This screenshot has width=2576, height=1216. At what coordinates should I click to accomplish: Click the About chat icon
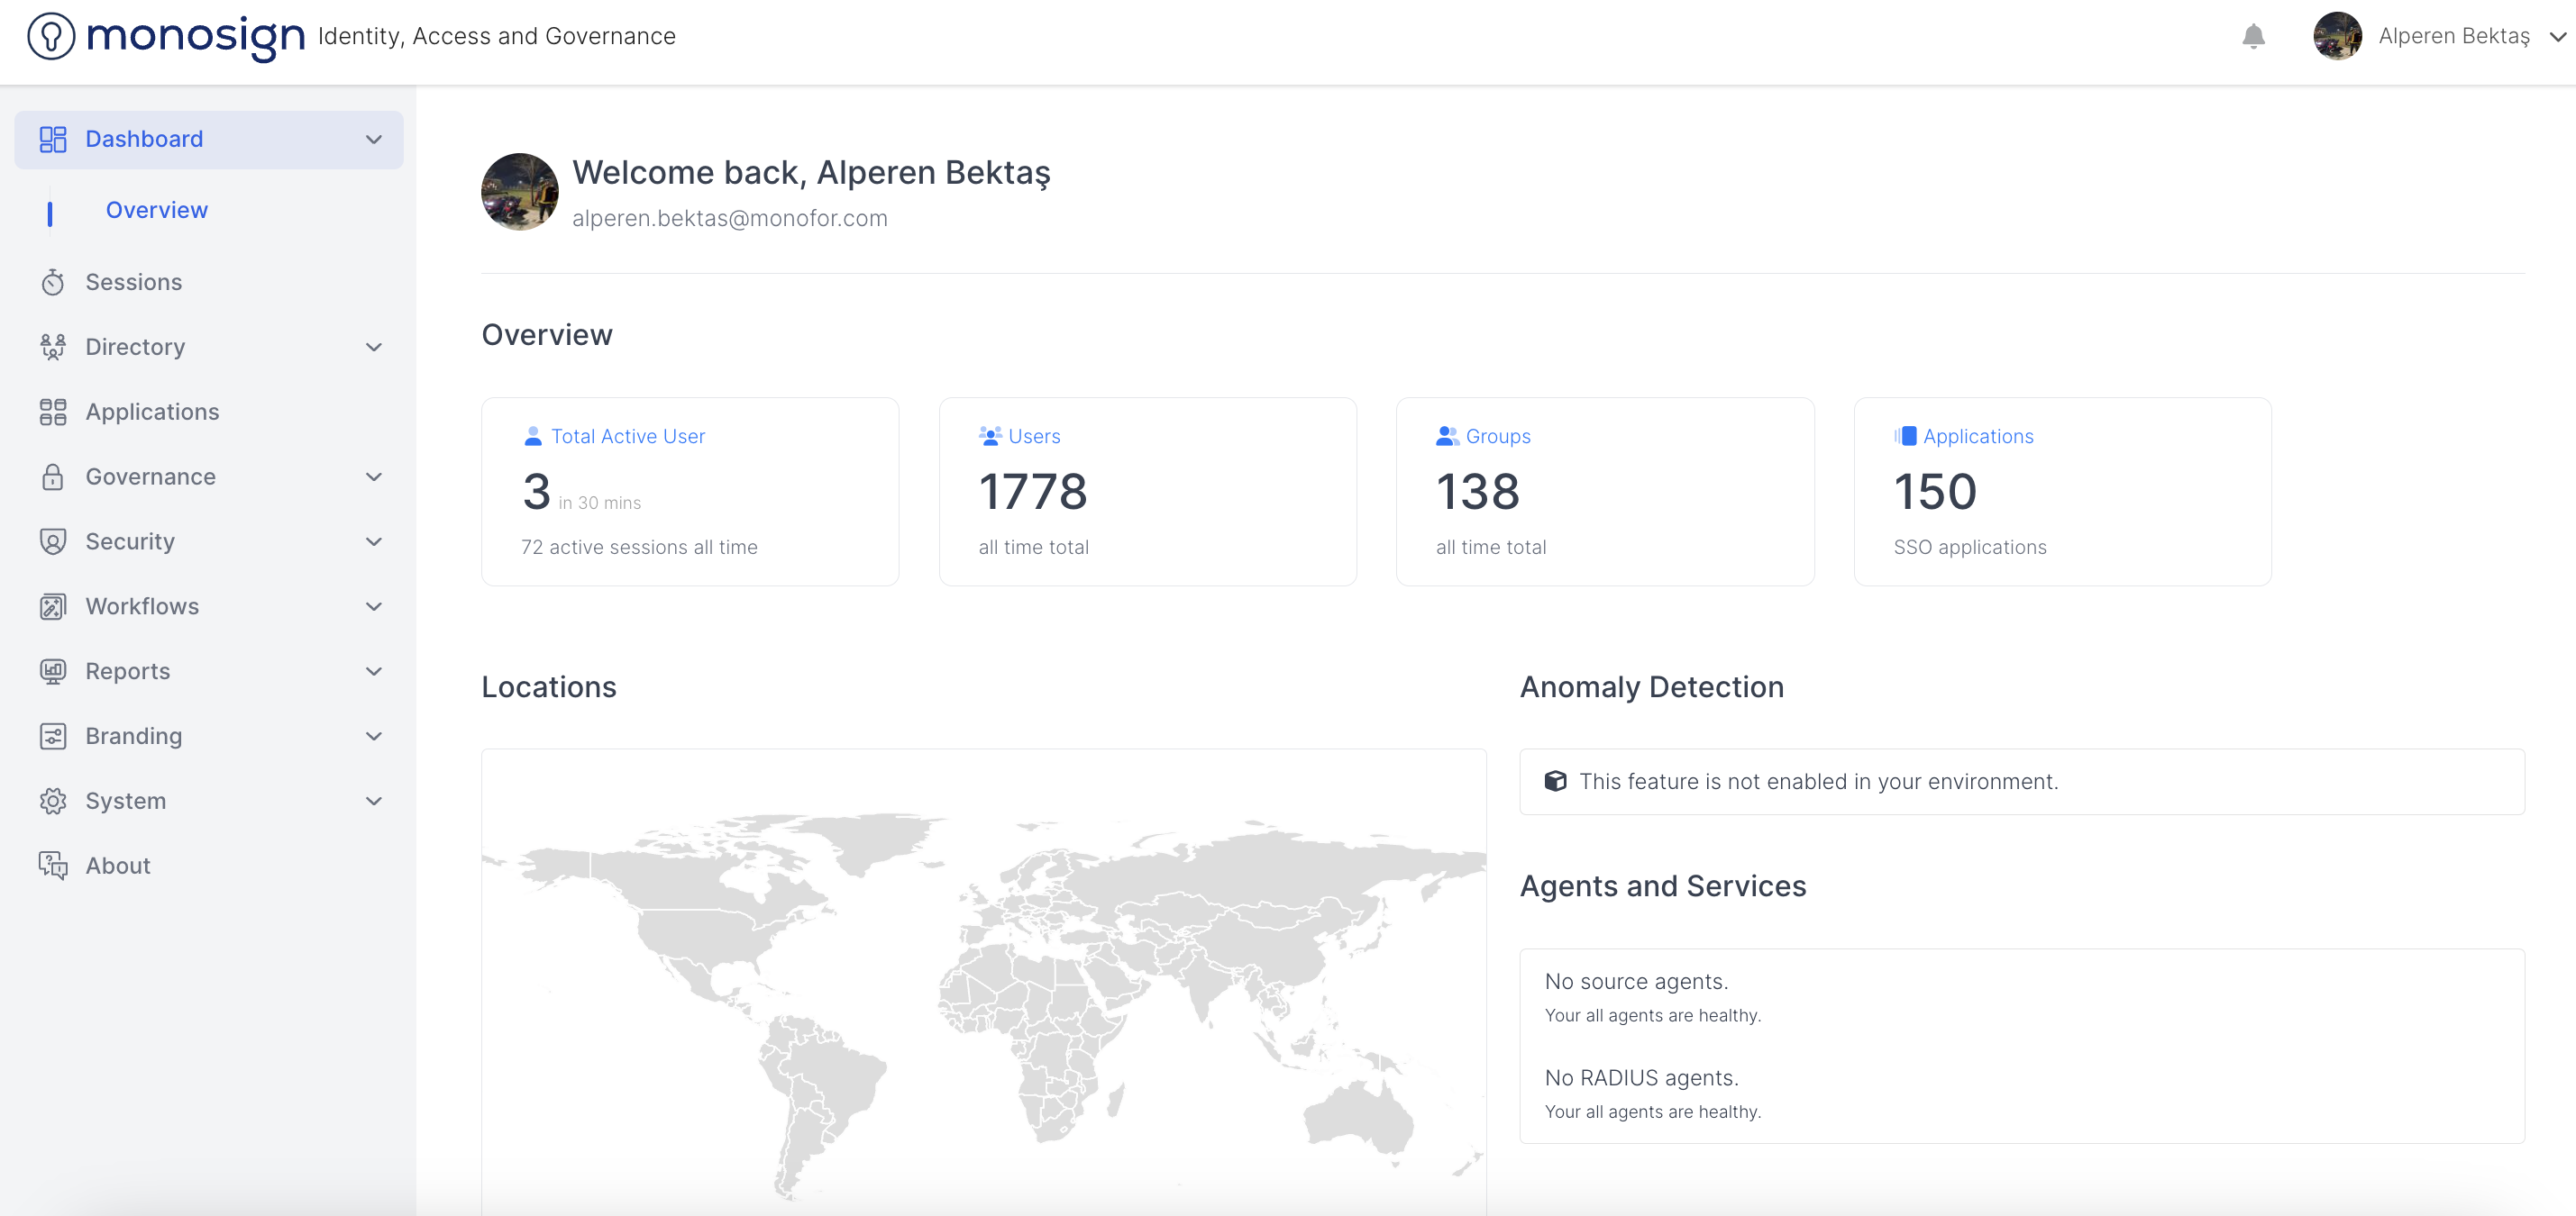click(53, 866)
